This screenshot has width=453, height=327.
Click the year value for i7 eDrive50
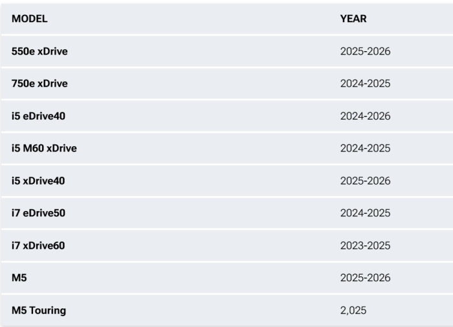pos(365,213)
